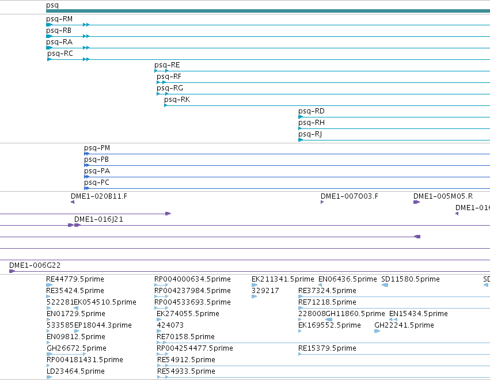490x380 pixels.
Task: Select EST RP004533693.5prime
Action: [192, 302]
